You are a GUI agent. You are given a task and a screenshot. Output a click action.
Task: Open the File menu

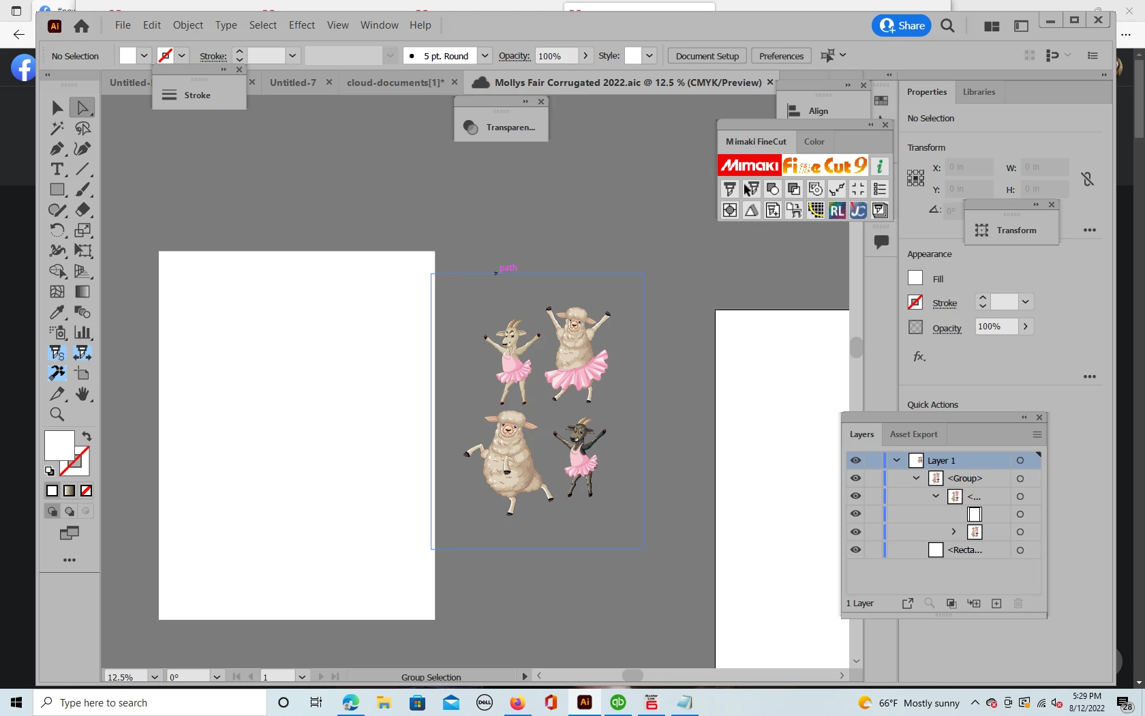123,25
